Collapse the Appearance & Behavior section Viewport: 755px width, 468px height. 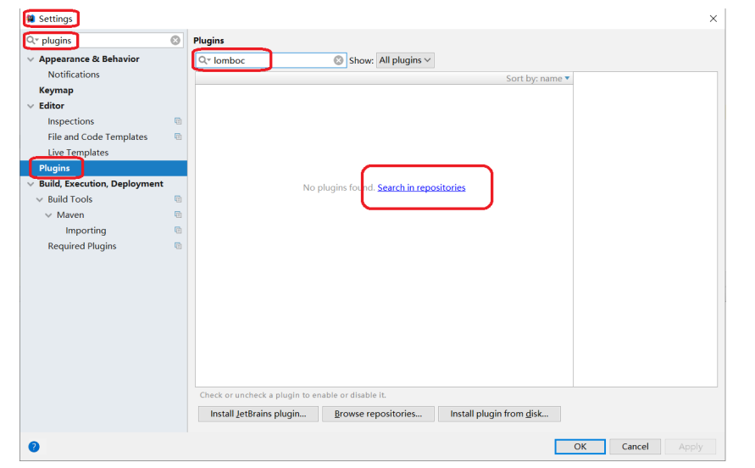click(x=31, y=59)
